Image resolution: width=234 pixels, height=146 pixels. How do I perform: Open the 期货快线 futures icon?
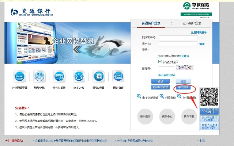[39, 76]
